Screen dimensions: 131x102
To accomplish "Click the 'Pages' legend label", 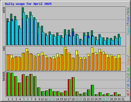I will coord(128,31).
